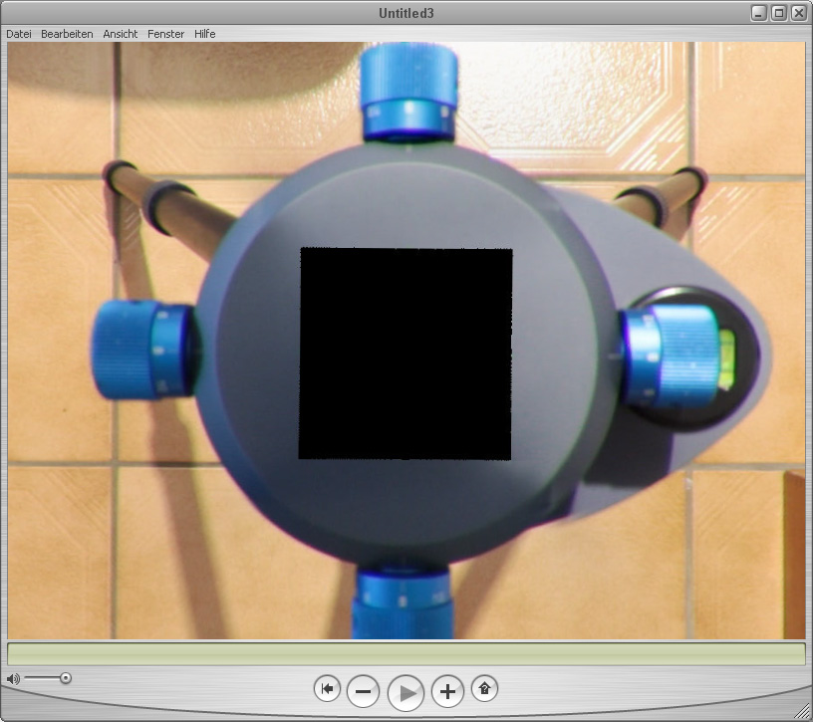
Task: Open the Fenster menu
Action: (x=165, y=34)
